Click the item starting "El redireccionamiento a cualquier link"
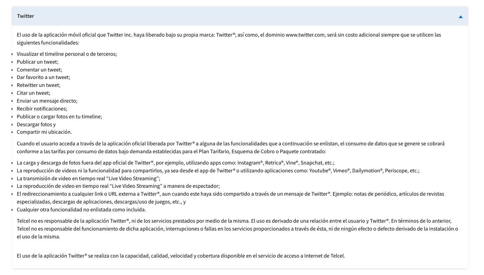Image resolution: width=484 pixels, height=275 pixels. tap(230, 198)
